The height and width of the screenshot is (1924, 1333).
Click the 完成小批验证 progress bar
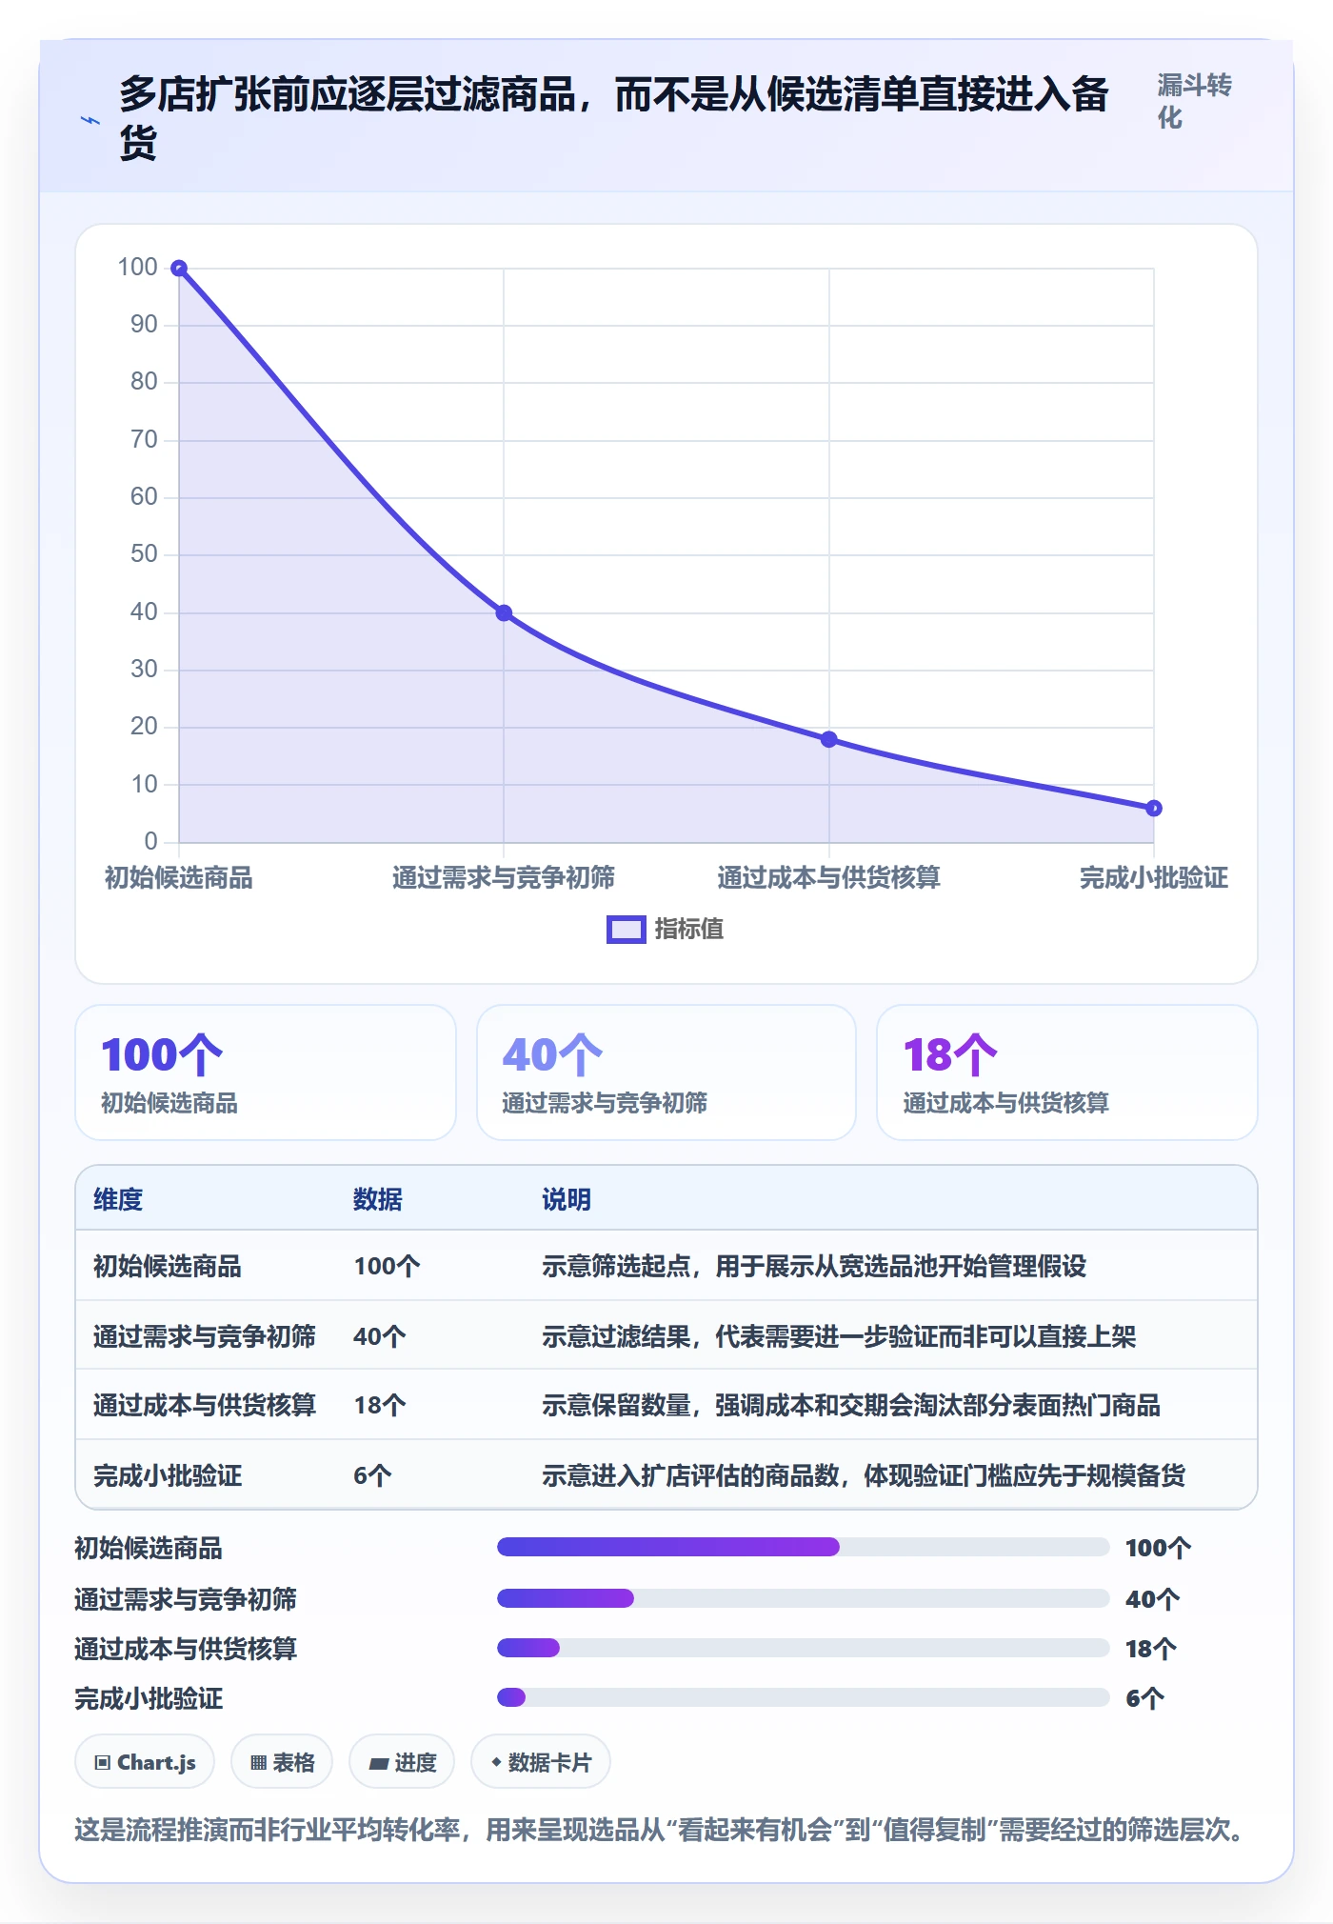(x=803, y=1697)
